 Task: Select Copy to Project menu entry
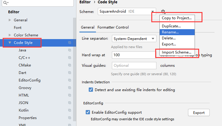177,18
